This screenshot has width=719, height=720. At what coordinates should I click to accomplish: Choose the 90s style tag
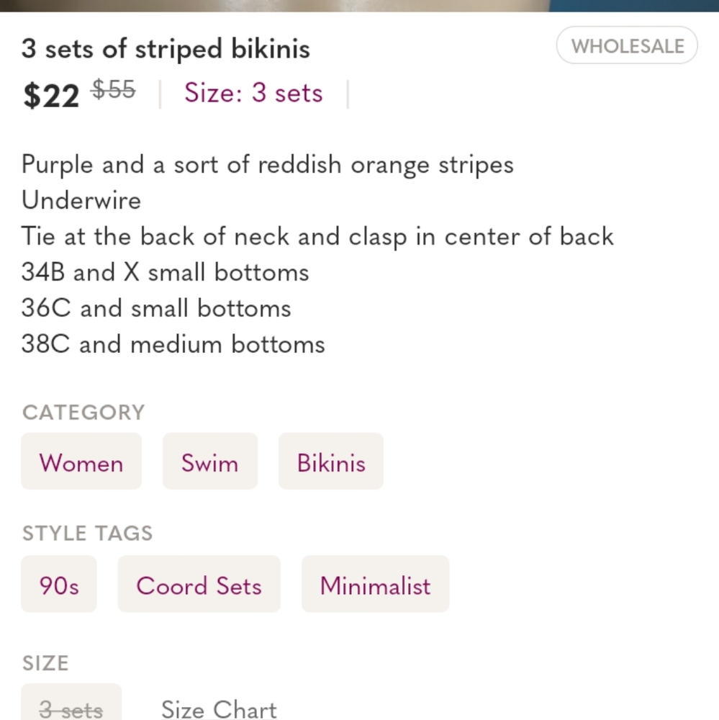[x=59, y=584]
